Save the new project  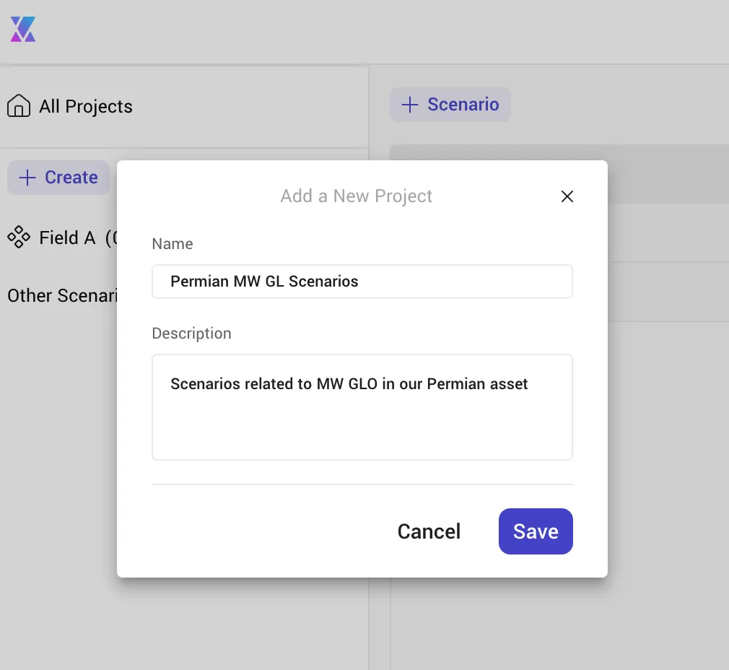pyautogui.click(x=536, y=531)
